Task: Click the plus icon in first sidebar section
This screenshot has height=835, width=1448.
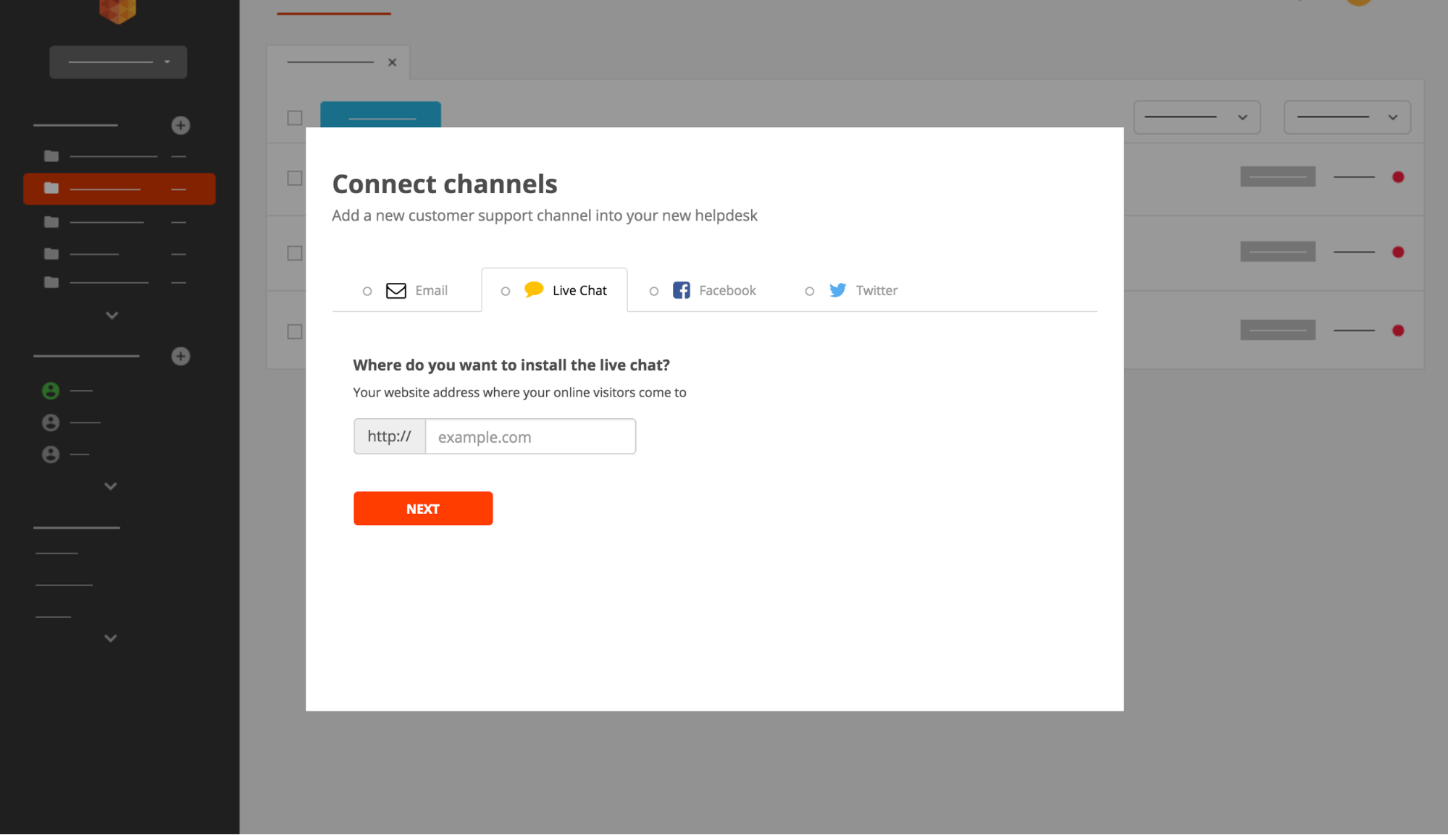Action: pyautogui.click(x=180, y=125)
